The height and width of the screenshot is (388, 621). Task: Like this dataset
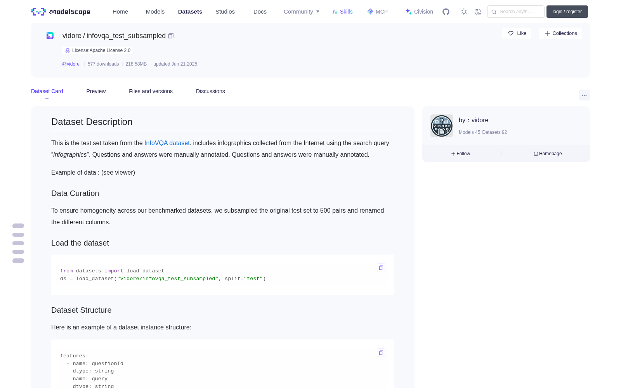coord(517,33)
